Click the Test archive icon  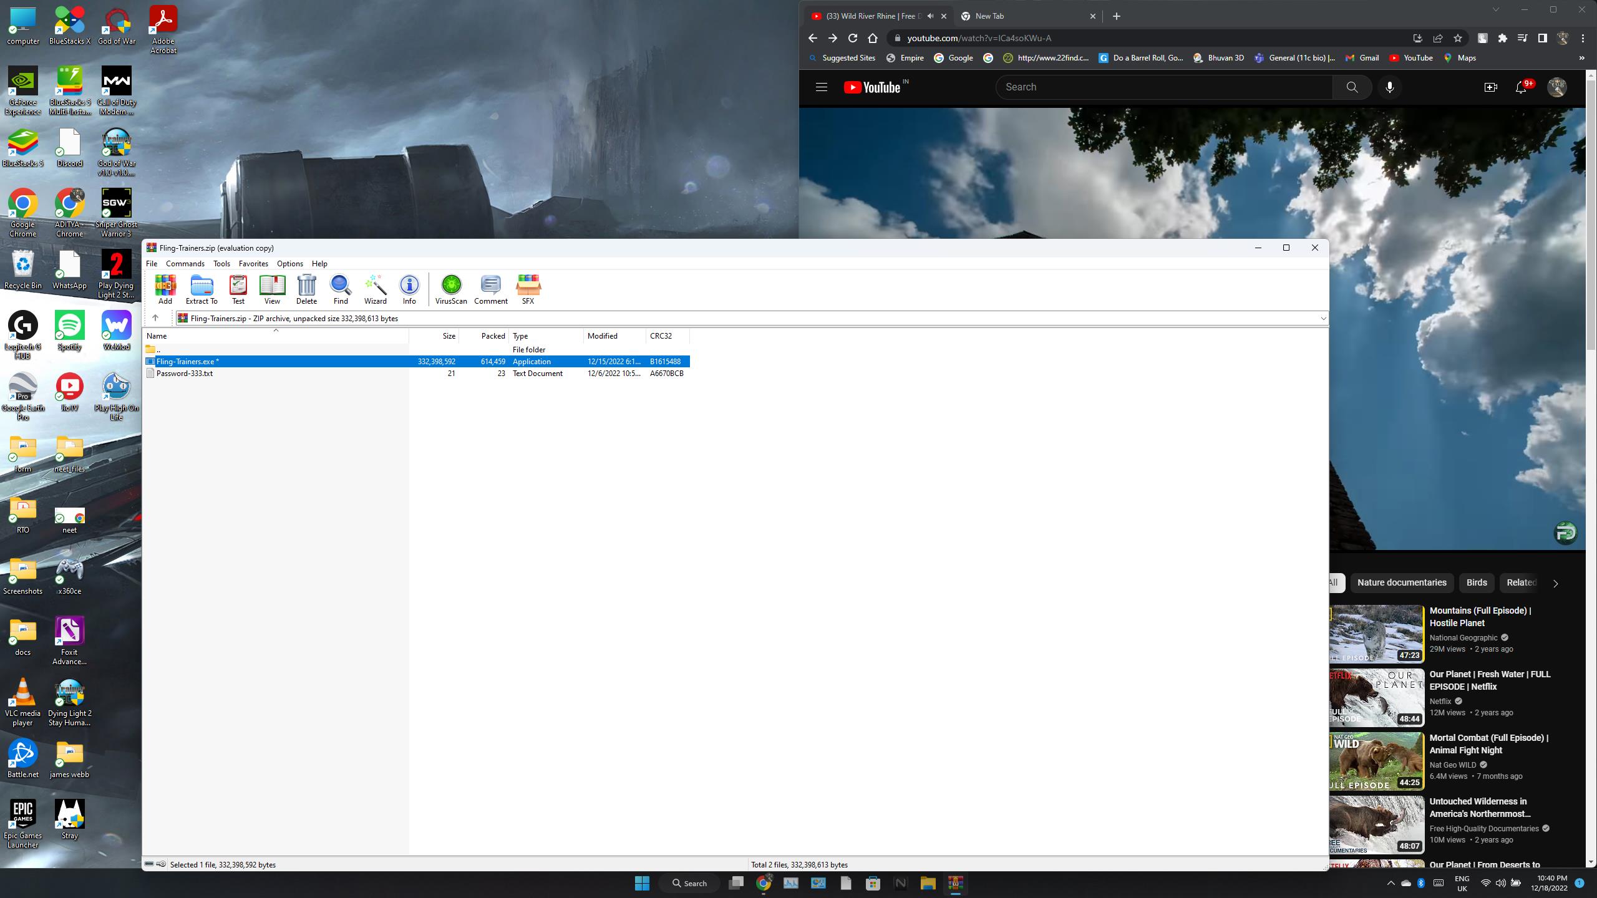(238, 289)
